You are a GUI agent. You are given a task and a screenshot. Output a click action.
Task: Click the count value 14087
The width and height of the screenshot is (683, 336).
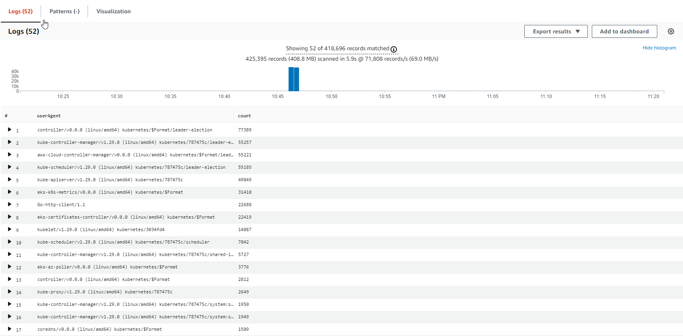(x=245, y=229)
